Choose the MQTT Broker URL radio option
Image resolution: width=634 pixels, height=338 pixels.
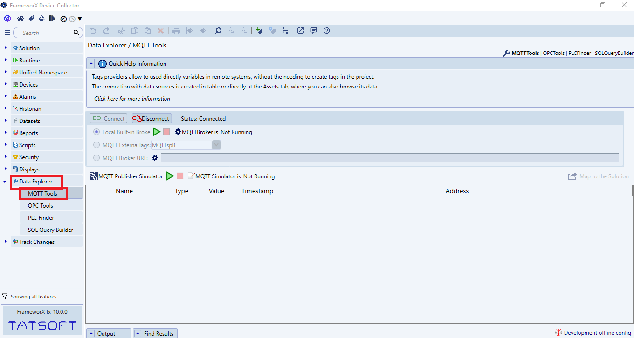point(96,158)
